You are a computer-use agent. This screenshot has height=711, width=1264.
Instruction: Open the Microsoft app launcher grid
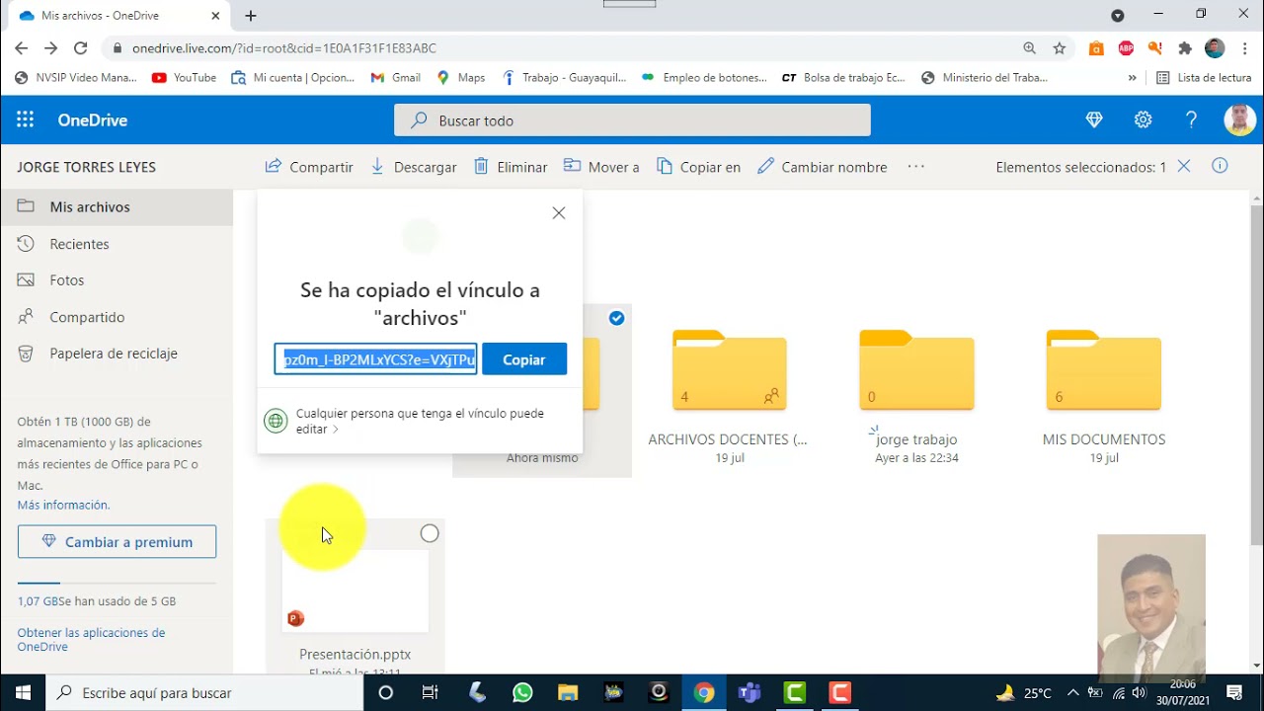point(25,119)
